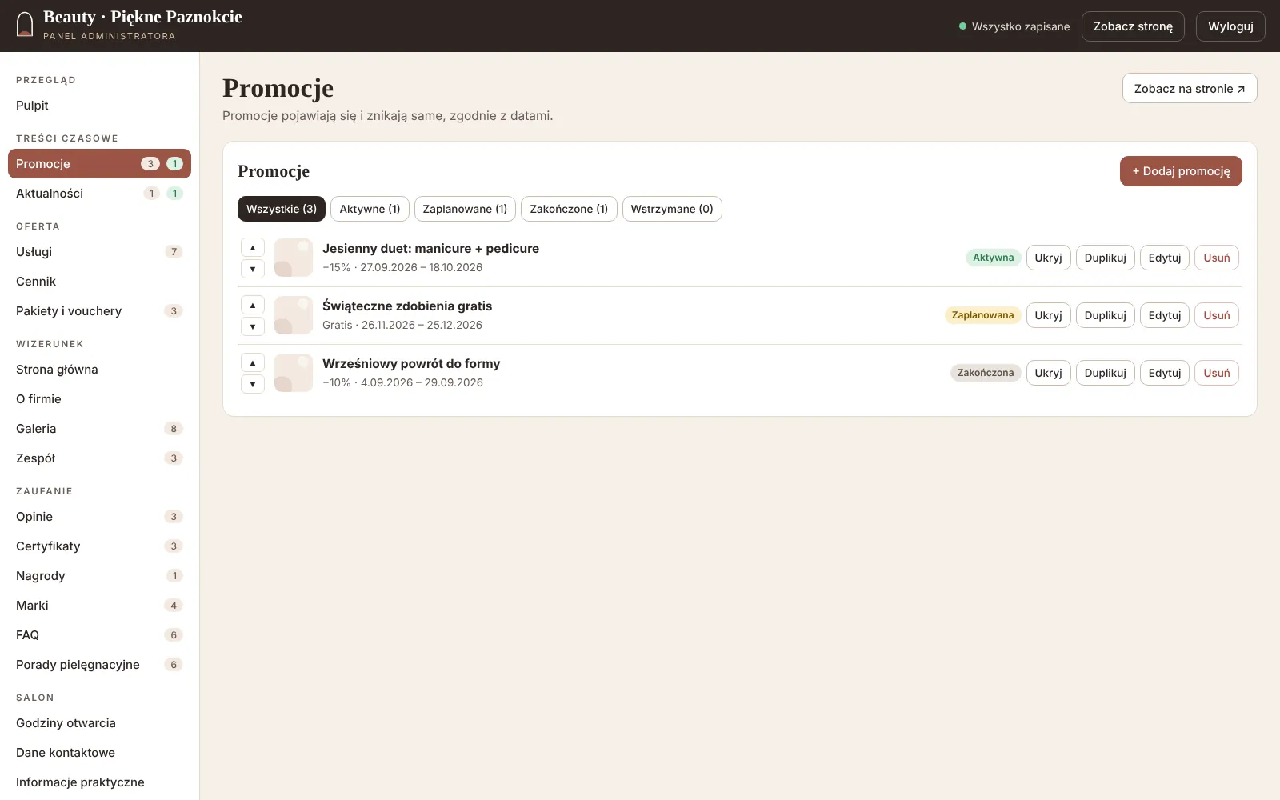Edit Świąteczne zdobienia gratis promotion
Viewport: 1280px width, 800px height.
click(x=1165, y=315)
